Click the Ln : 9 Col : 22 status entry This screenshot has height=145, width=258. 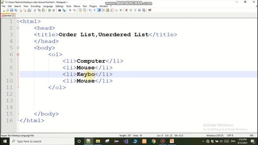tap(165, 136)
